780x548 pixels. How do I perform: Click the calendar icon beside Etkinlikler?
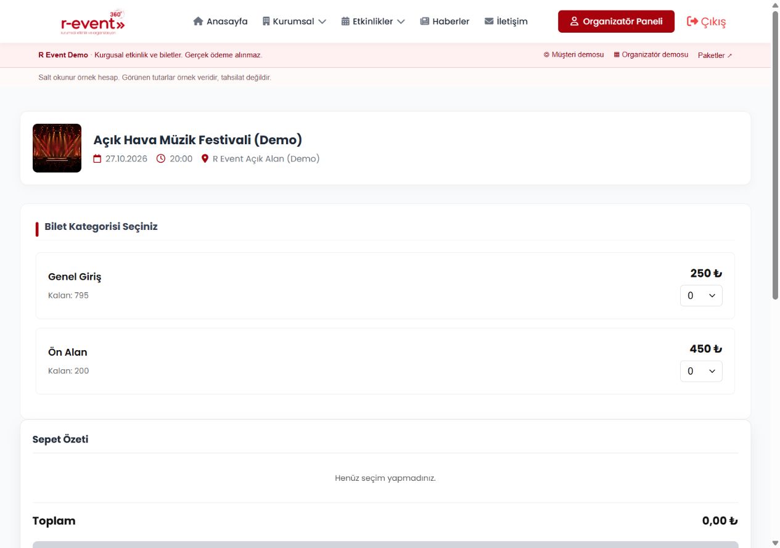click(345, 22)
